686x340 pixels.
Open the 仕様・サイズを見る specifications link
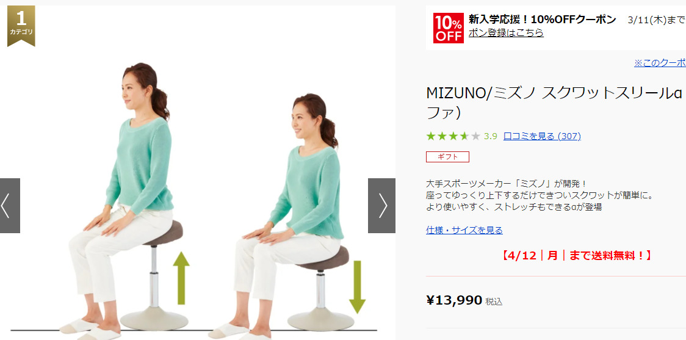(x=464, y=230)
